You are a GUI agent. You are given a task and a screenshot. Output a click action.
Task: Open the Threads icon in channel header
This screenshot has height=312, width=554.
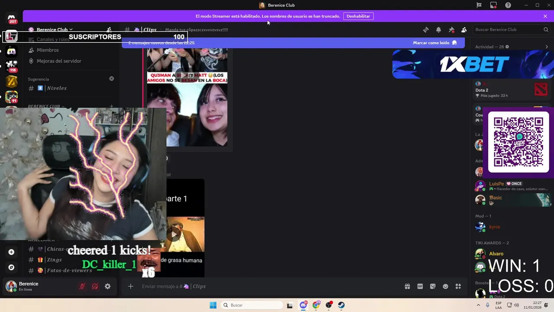point(426,29)
